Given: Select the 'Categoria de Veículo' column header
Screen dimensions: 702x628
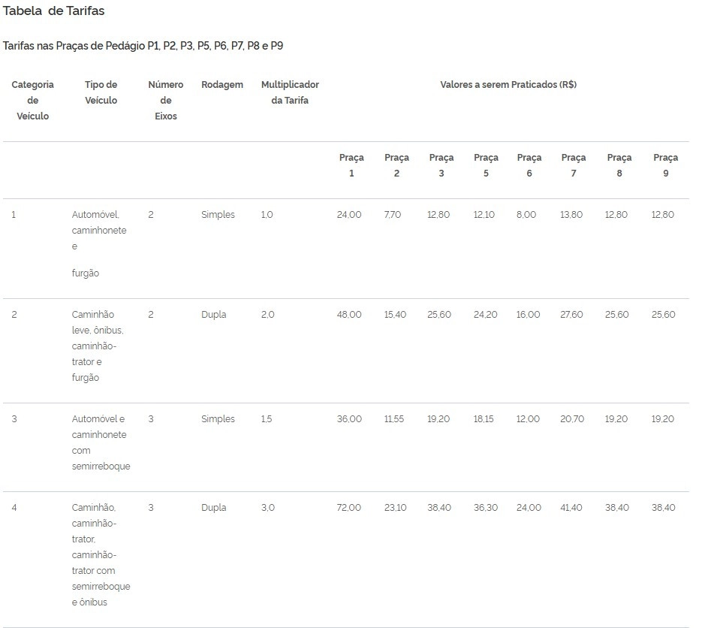Looking at the screenshot, I should click(33, 101).
